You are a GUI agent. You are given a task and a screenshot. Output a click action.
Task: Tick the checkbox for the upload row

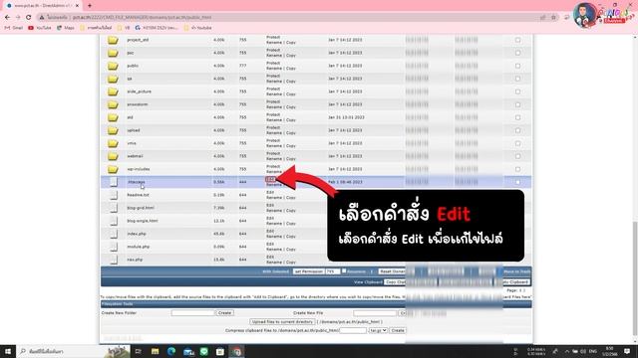click(517, 130)
